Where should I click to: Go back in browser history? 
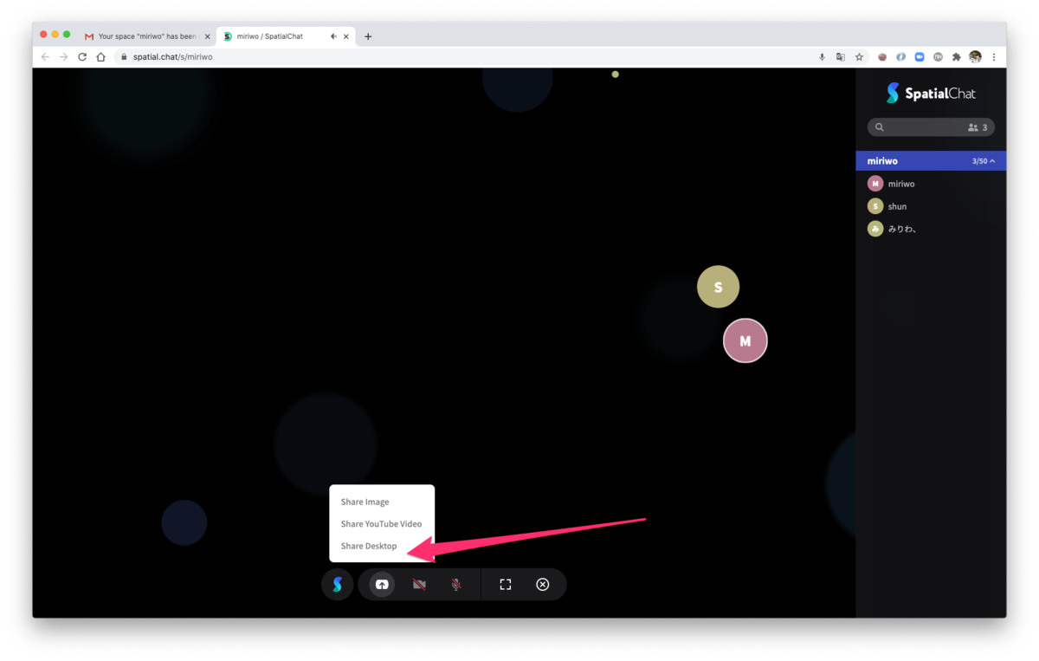point(45,57)
